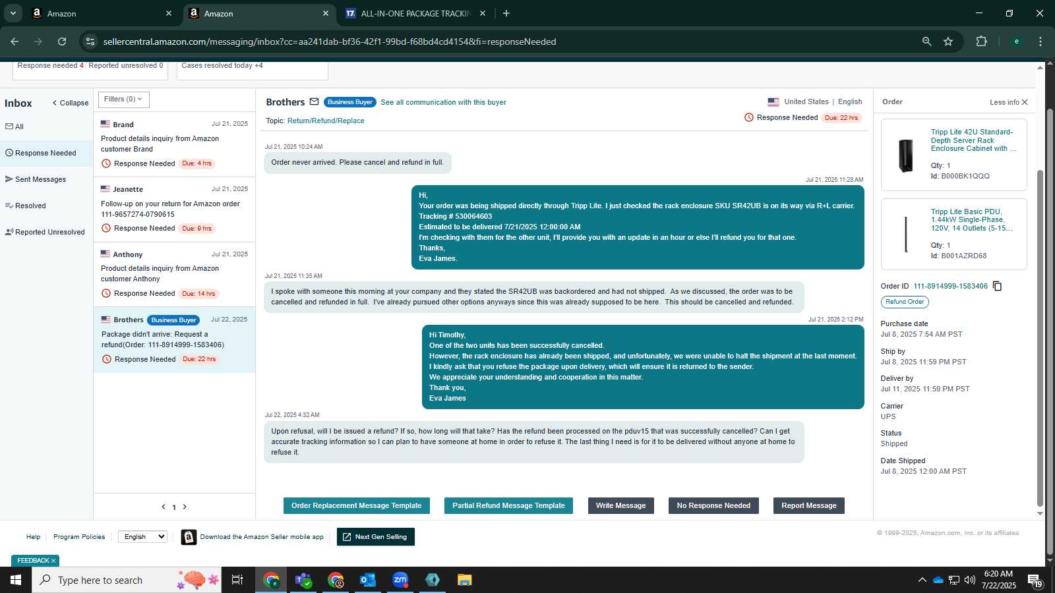Open Program Policies link
This screenshot has width=1055, height=593.
pyautogui.click(x=79, y=537)
